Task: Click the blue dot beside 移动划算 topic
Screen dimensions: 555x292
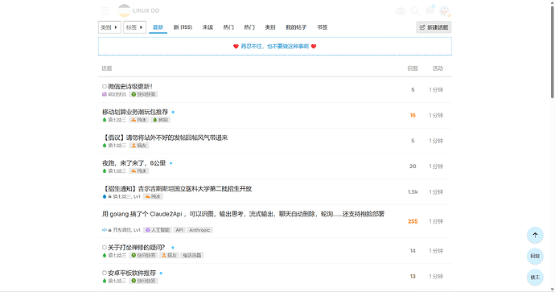Action: pos(173,112)
